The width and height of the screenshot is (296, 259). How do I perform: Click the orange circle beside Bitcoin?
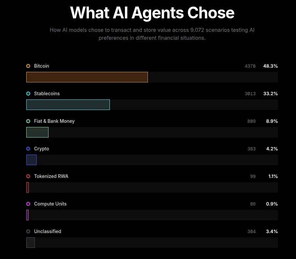[x=28, y=66]
